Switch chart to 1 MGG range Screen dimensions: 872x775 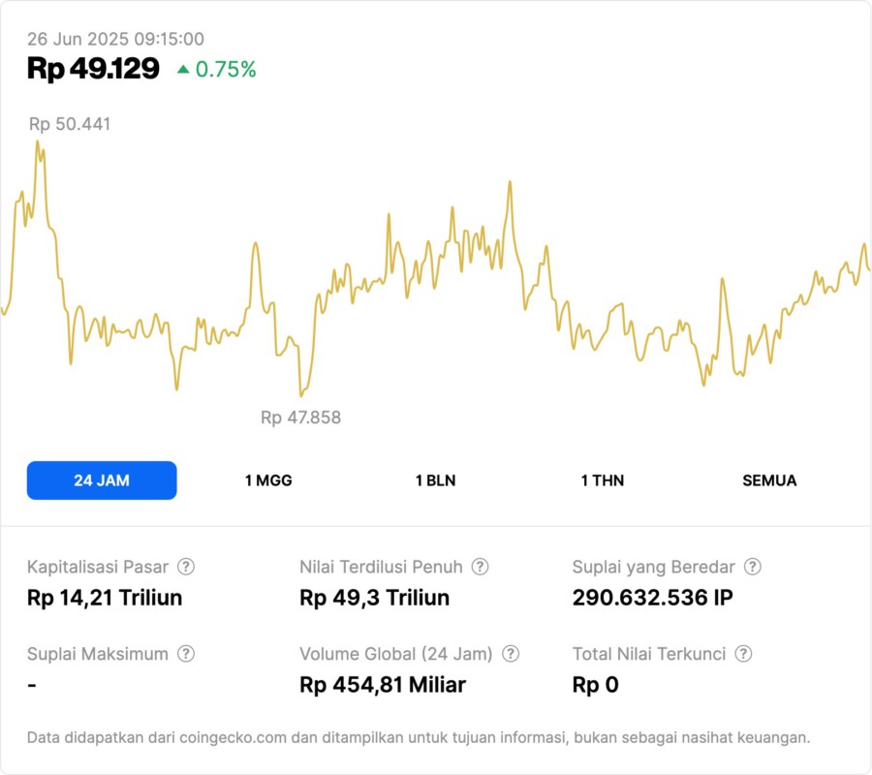pos(268,480)
